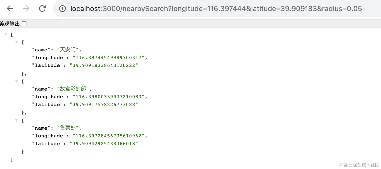The image size is (381, 169).
Task: Click latitude value 39.90942925438366018
Action: coord(104,144)
